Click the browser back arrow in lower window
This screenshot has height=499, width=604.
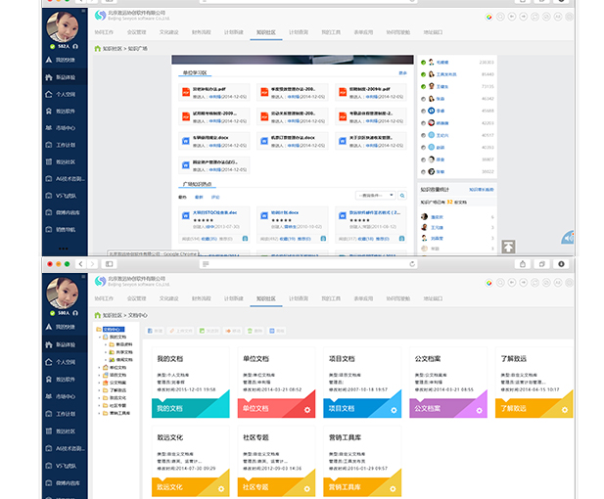pos(77,263)
